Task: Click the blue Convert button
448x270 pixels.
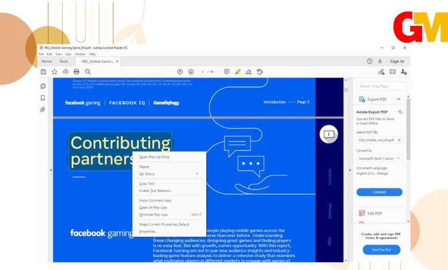Action: 380,192
